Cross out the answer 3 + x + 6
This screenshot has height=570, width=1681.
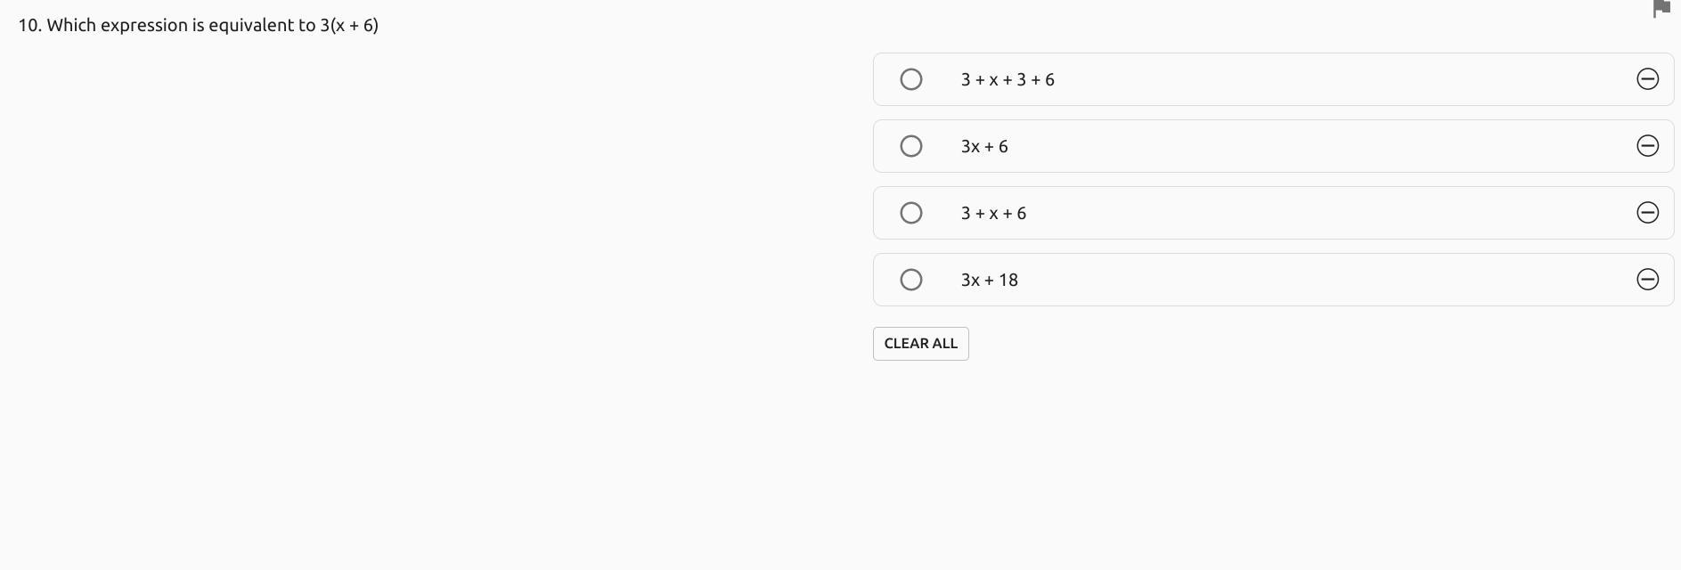[1647, 213]
